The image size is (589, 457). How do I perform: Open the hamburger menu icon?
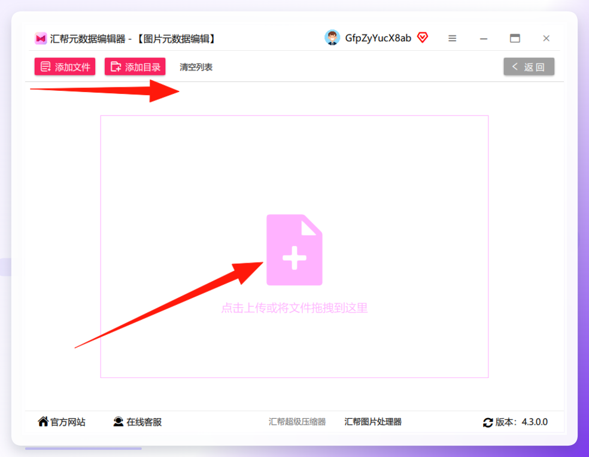[453, 38]
